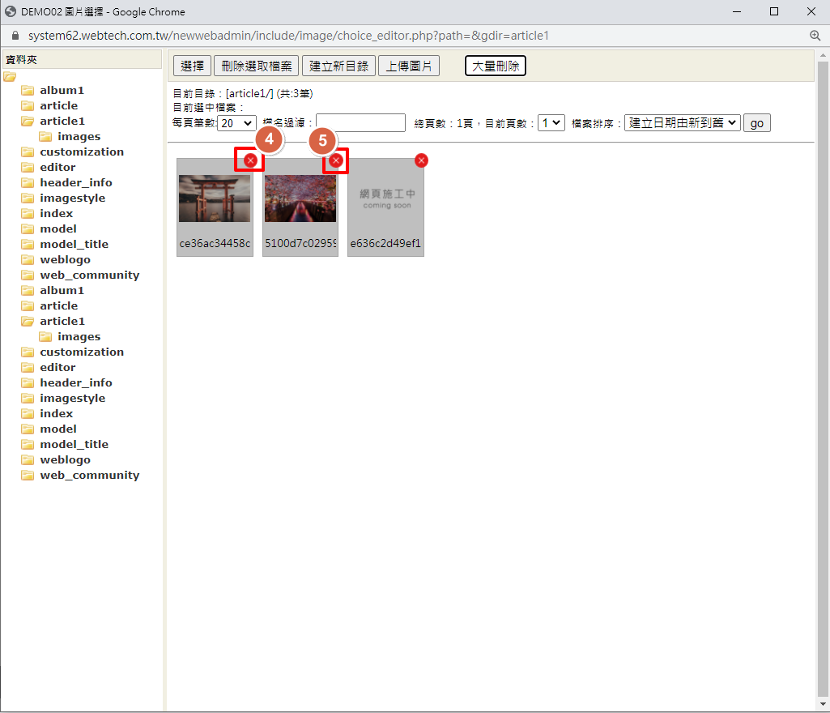Click the root folder icon atop the tree

click(x=10, y=77)
